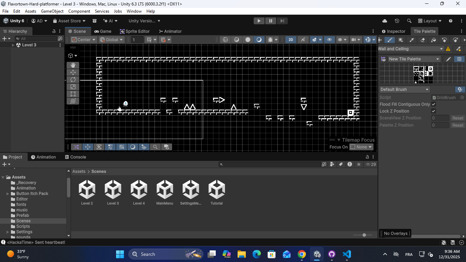The height and width of the screenshot is (262, 466).
Task: Select the Eraser tool in Tile Palette
Action: (423, 40)
